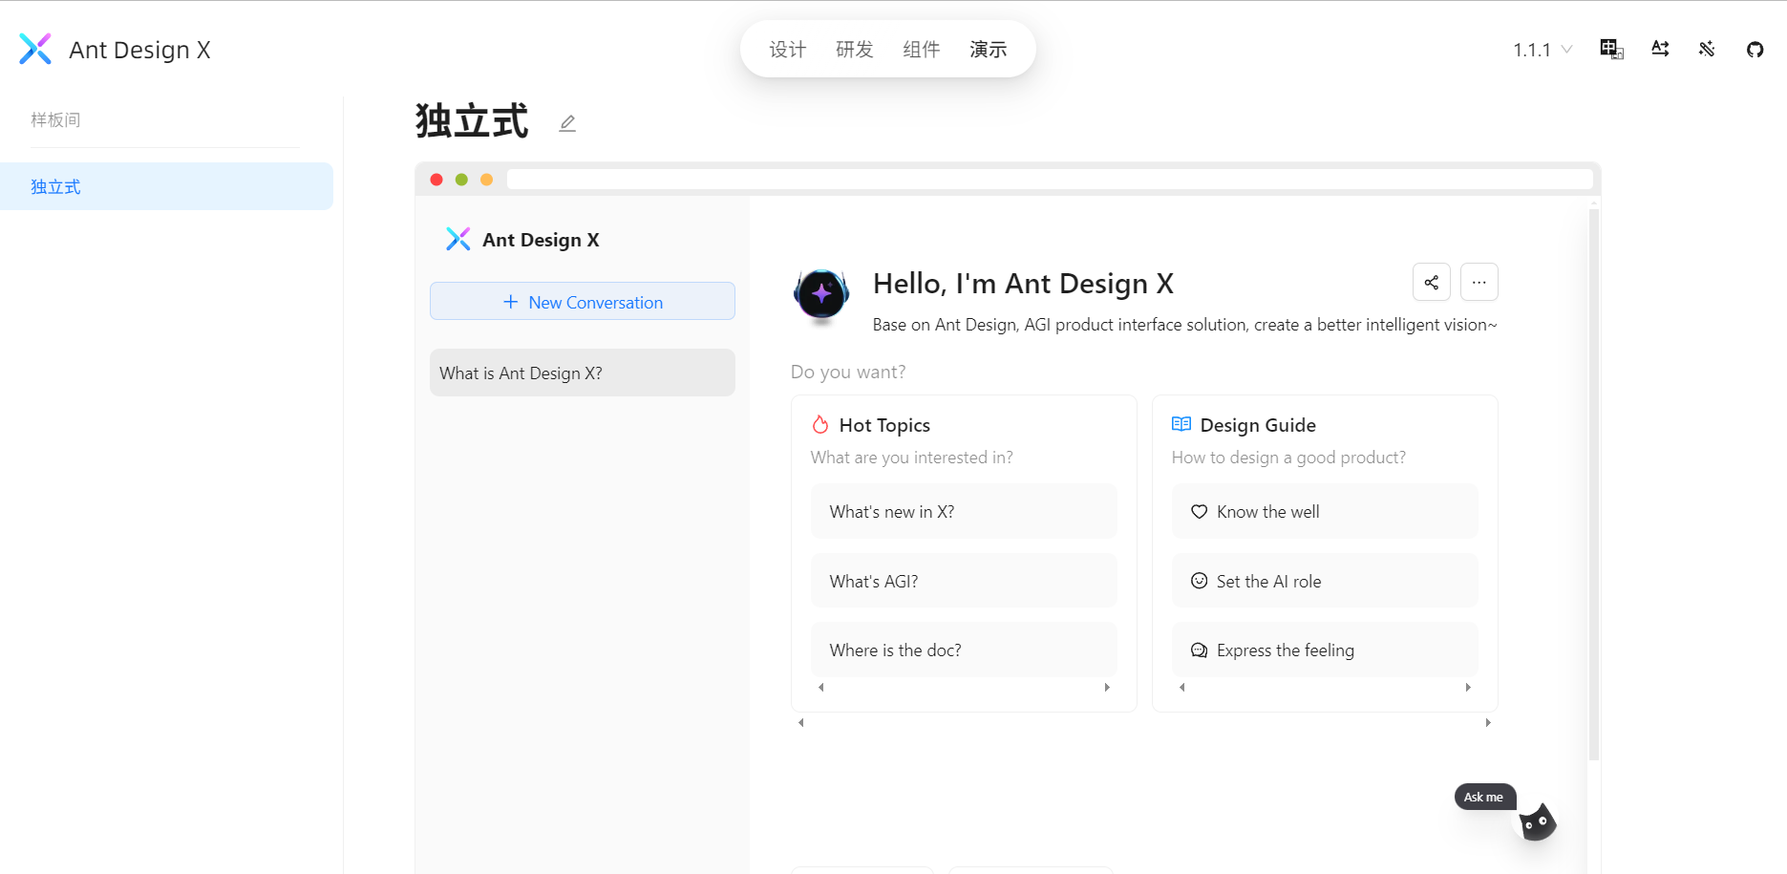Image resolution: width=1787 pixels, height=874 pixels.
Task: Select the 'Set the AI role' prompt
Action: point(1325,581)
